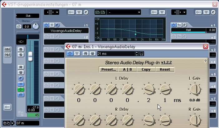Viewport: 219px width, 128px height.
Task: Open help via question mark icon
Action: click(205, 61)
